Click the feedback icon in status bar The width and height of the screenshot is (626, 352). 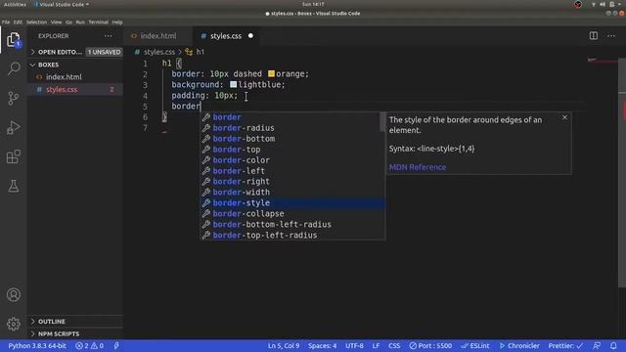(x=597, y=345)
